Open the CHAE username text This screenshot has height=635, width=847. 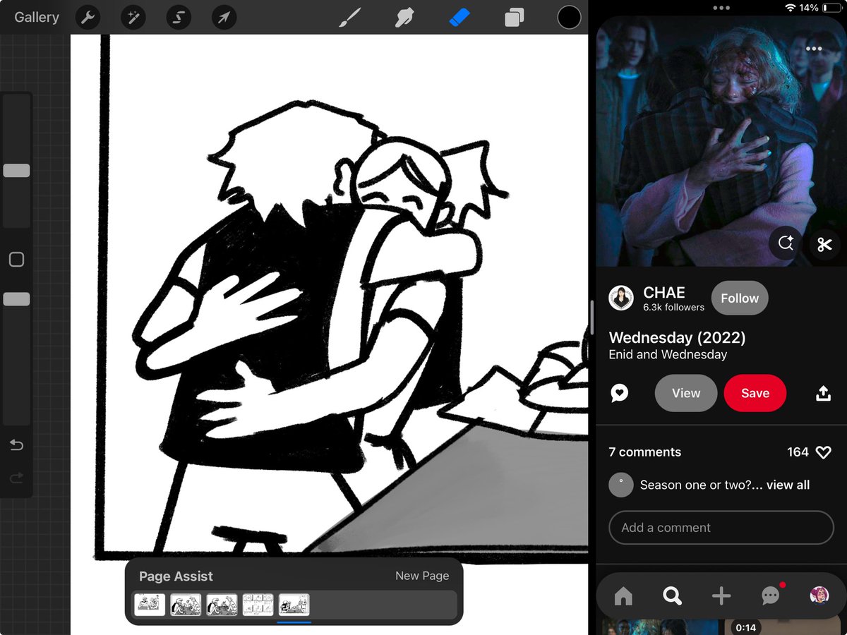click(x=664, y=292)
